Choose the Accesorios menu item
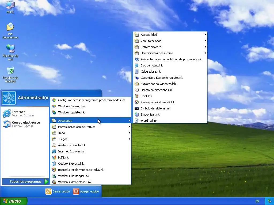The height and width of the screenshot is (205, 274). [x=91, y=121]
